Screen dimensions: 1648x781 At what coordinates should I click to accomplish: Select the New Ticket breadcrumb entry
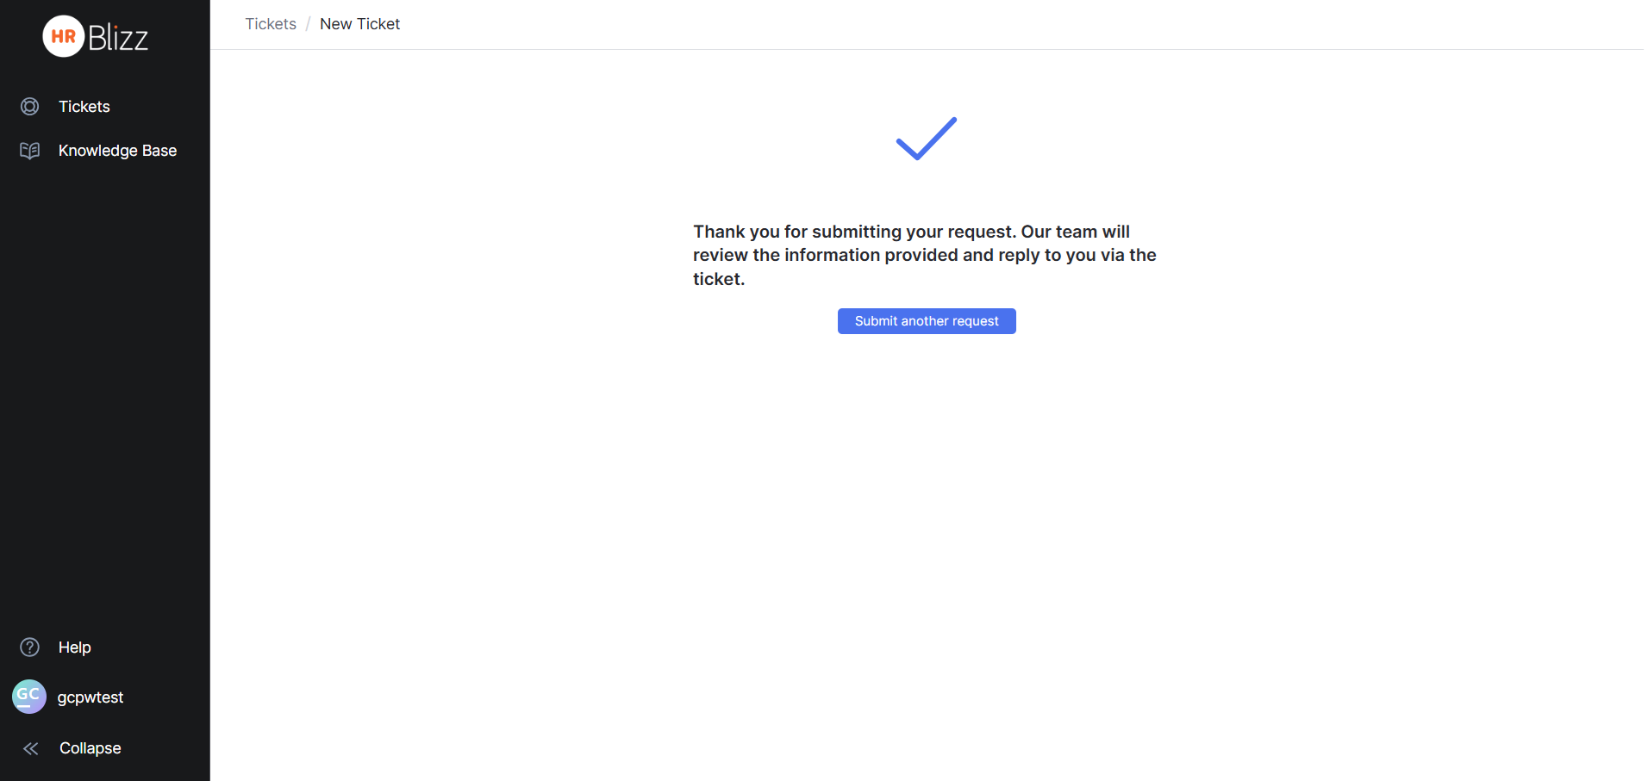point(359,24)
